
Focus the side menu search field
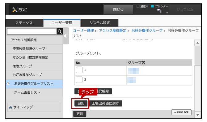click(32, 31)
